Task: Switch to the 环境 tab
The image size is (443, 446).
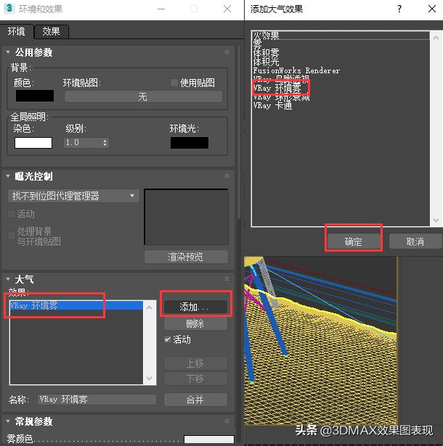Action: (17, 31)
